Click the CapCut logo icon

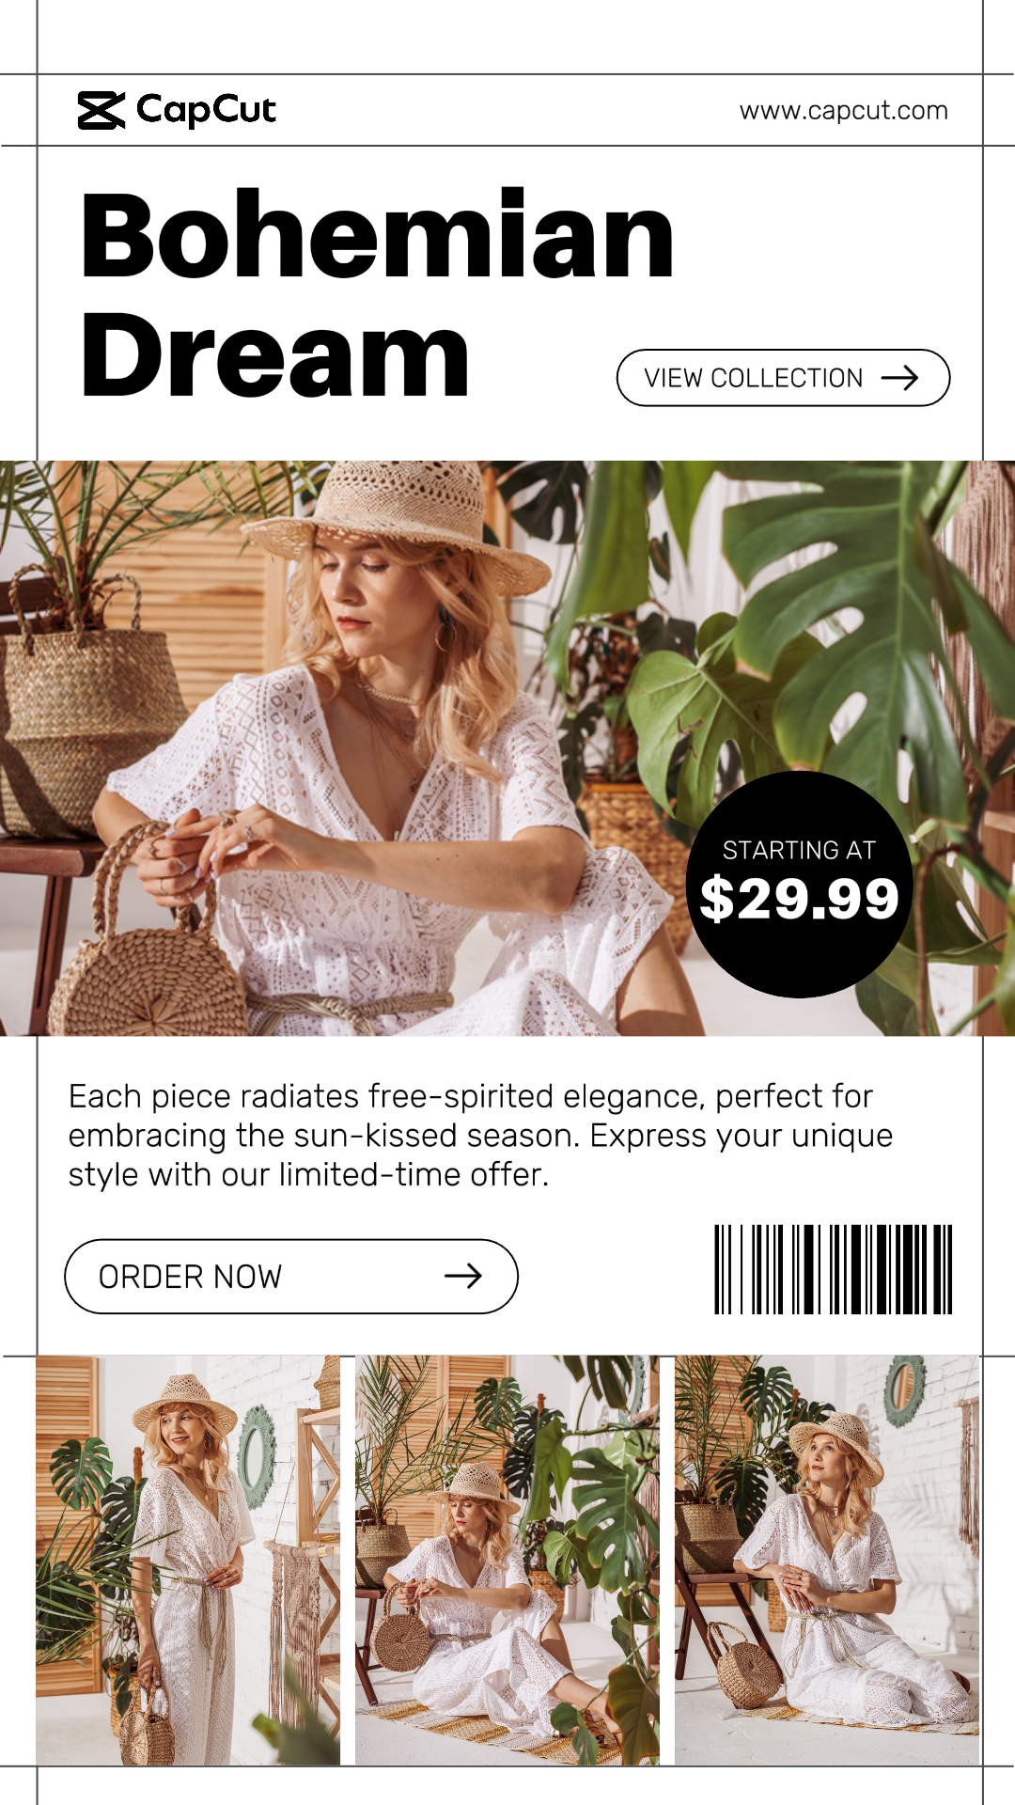101,110
